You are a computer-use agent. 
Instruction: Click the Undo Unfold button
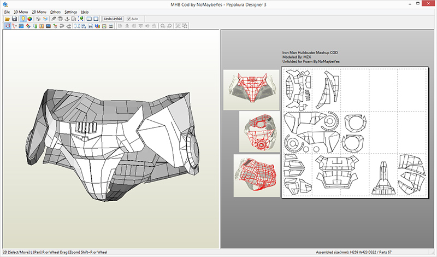point(113,19)
